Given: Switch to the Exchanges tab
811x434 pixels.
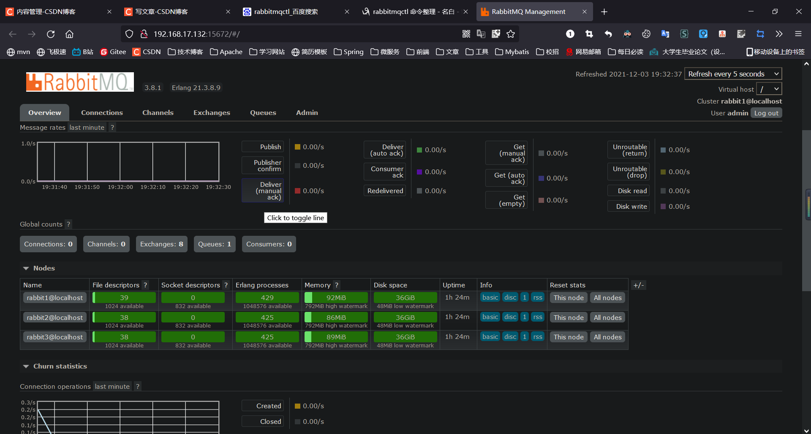Looking at the screenshot, I should click(x=212, y=112).
